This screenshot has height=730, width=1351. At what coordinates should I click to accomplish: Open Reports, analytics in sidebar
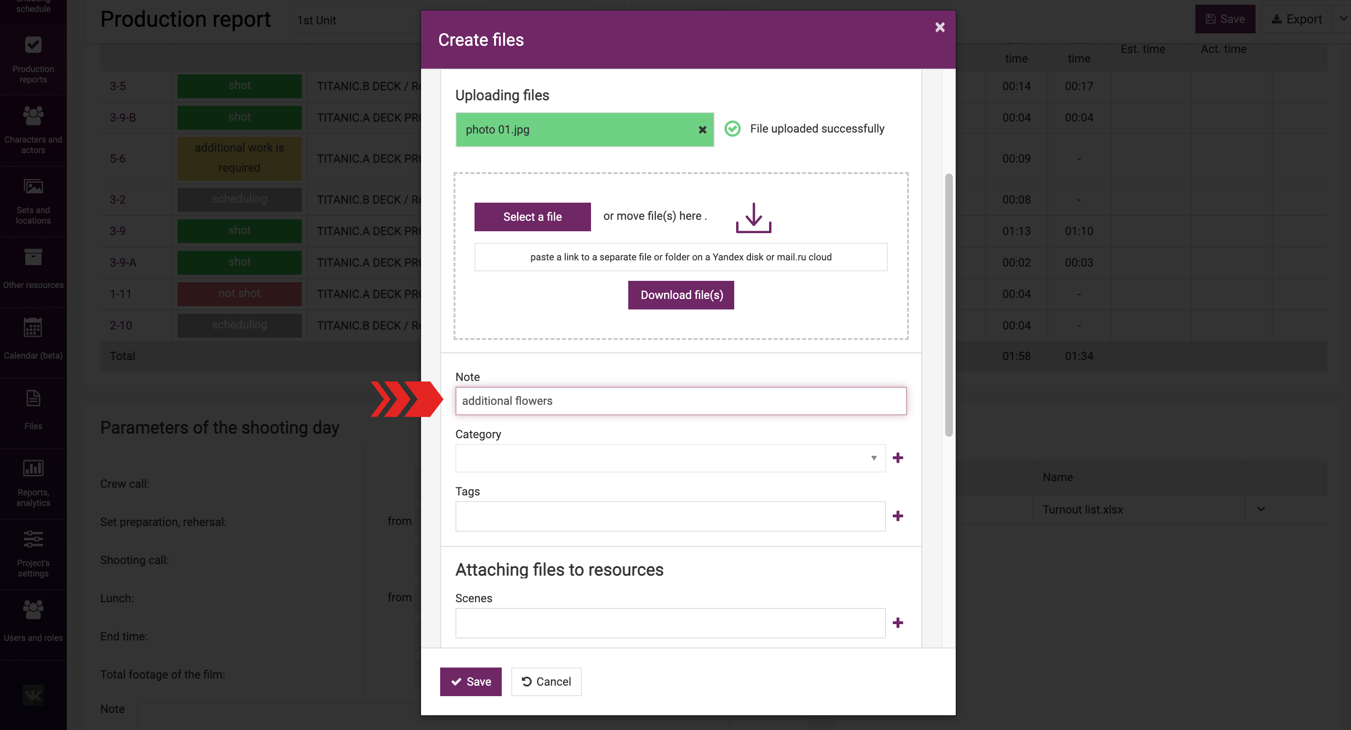(33, 483)
